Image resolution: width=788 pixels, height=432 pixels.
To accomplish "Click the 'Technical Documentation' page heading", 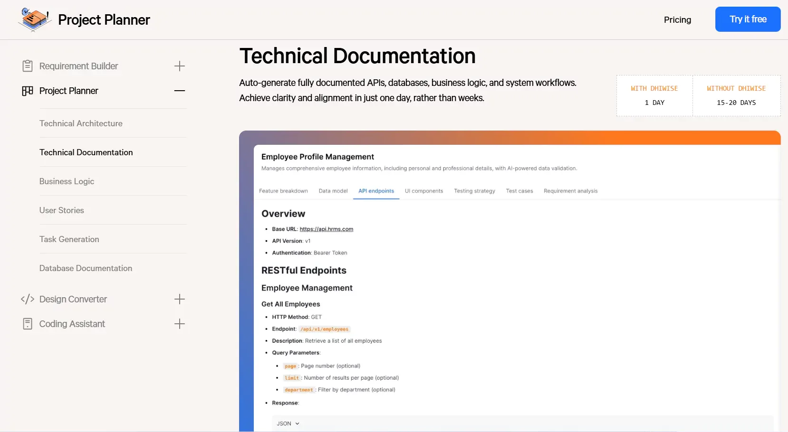I will (x=357, y=56).
